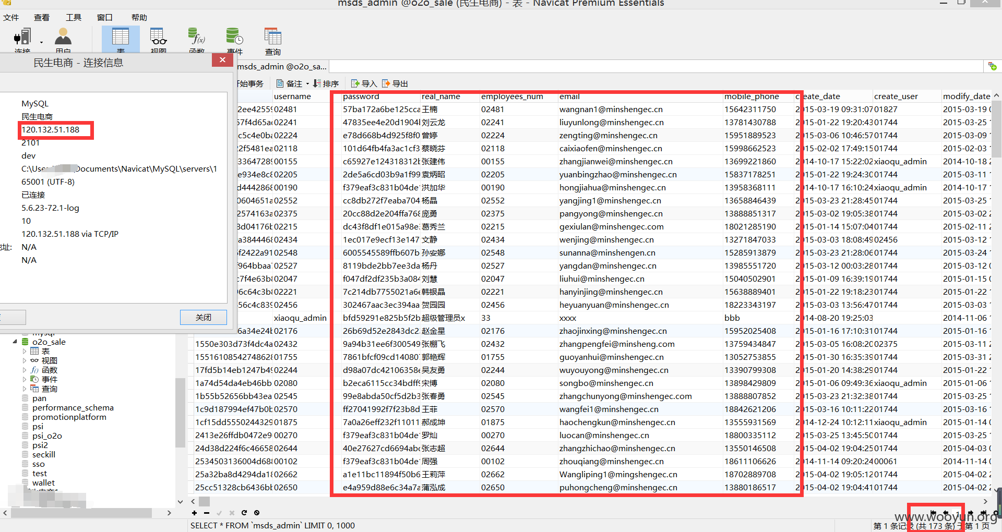The width and height of the screenshot is (1002, 532).
Task: Click the data grid horizontal scrollbar left arrow
Action: tap(193, 501)
